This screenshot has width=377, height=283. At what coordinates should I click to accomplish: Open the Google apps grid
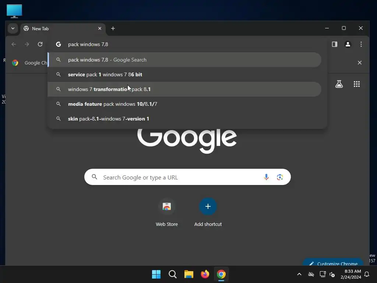point(356,84)
